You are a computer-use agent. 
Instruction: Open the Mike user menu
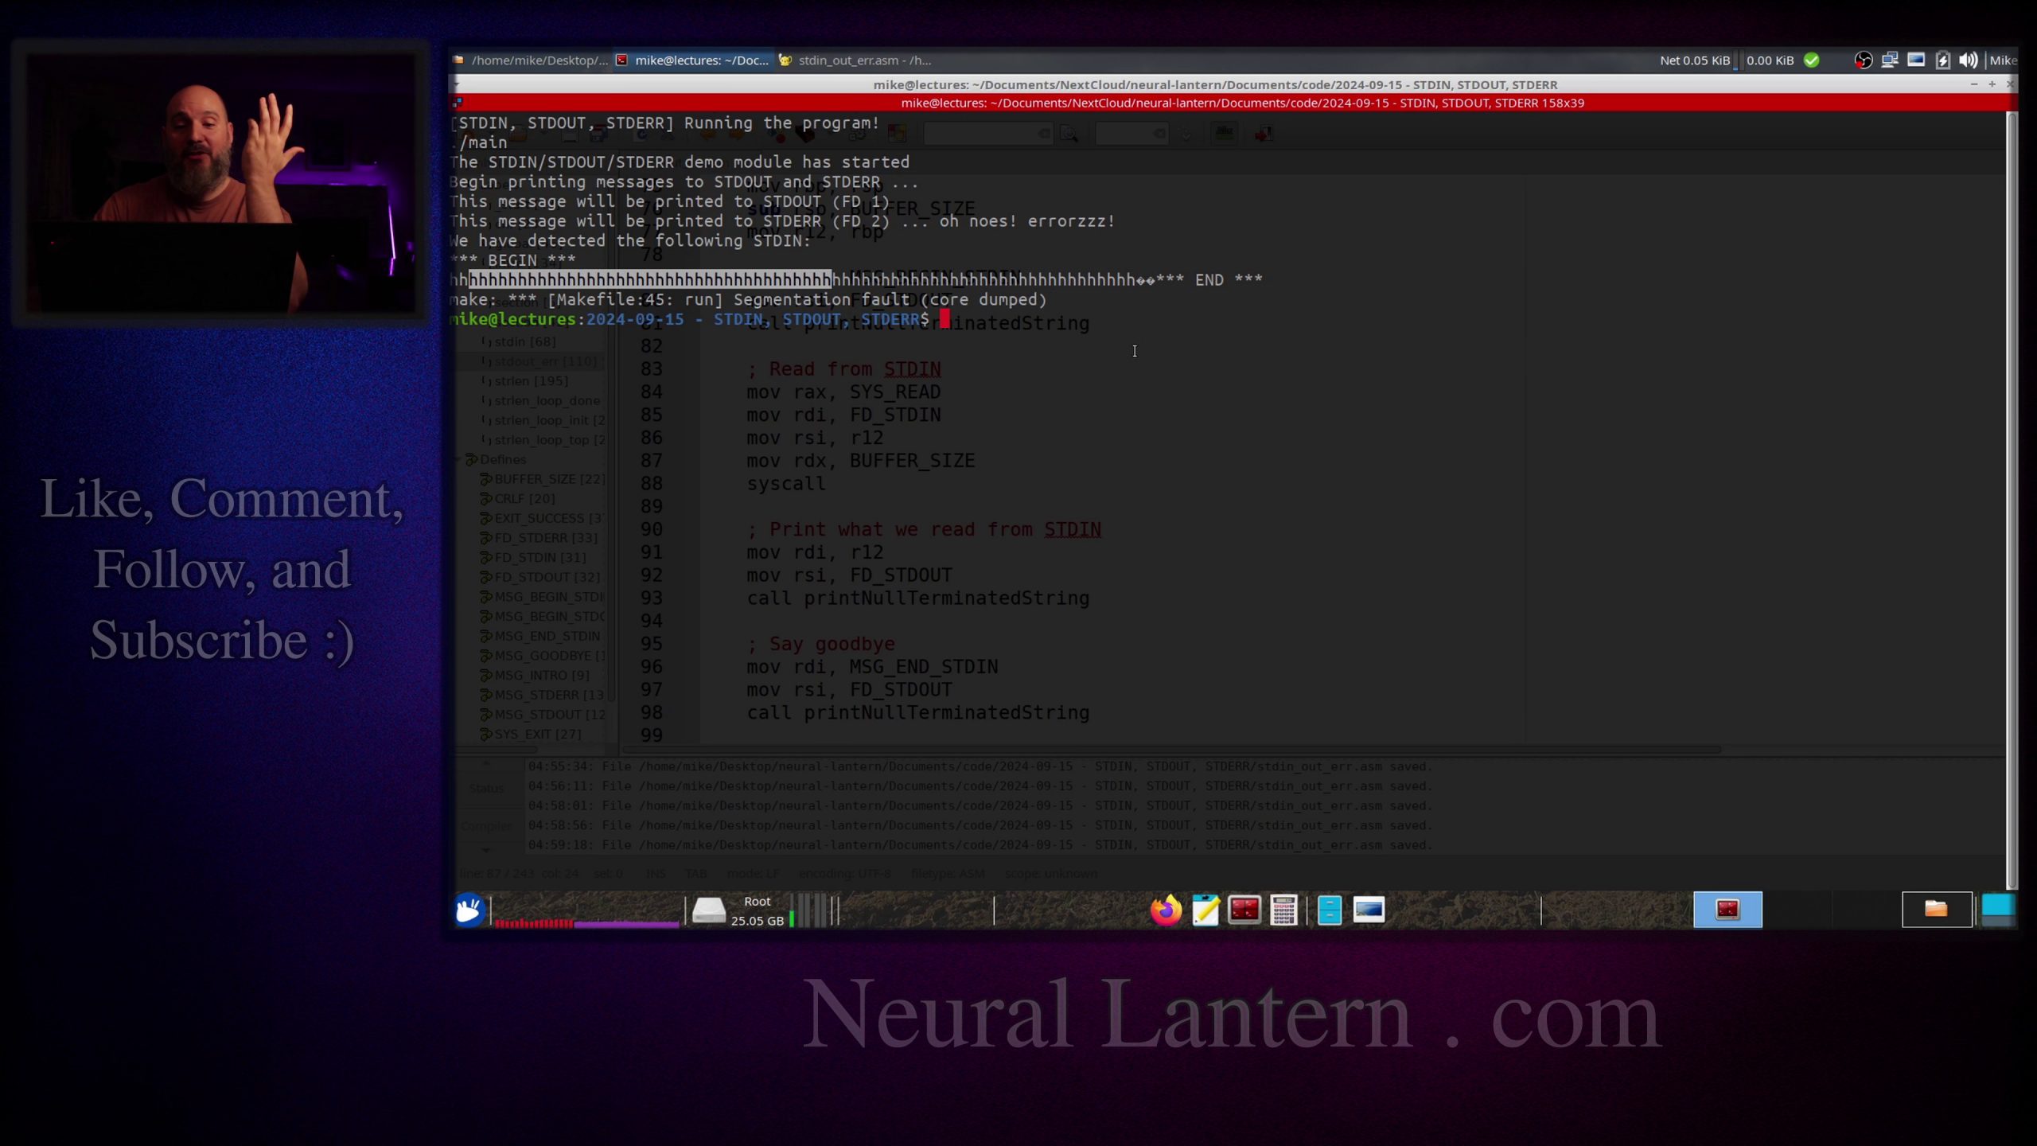pos(2002,60)
